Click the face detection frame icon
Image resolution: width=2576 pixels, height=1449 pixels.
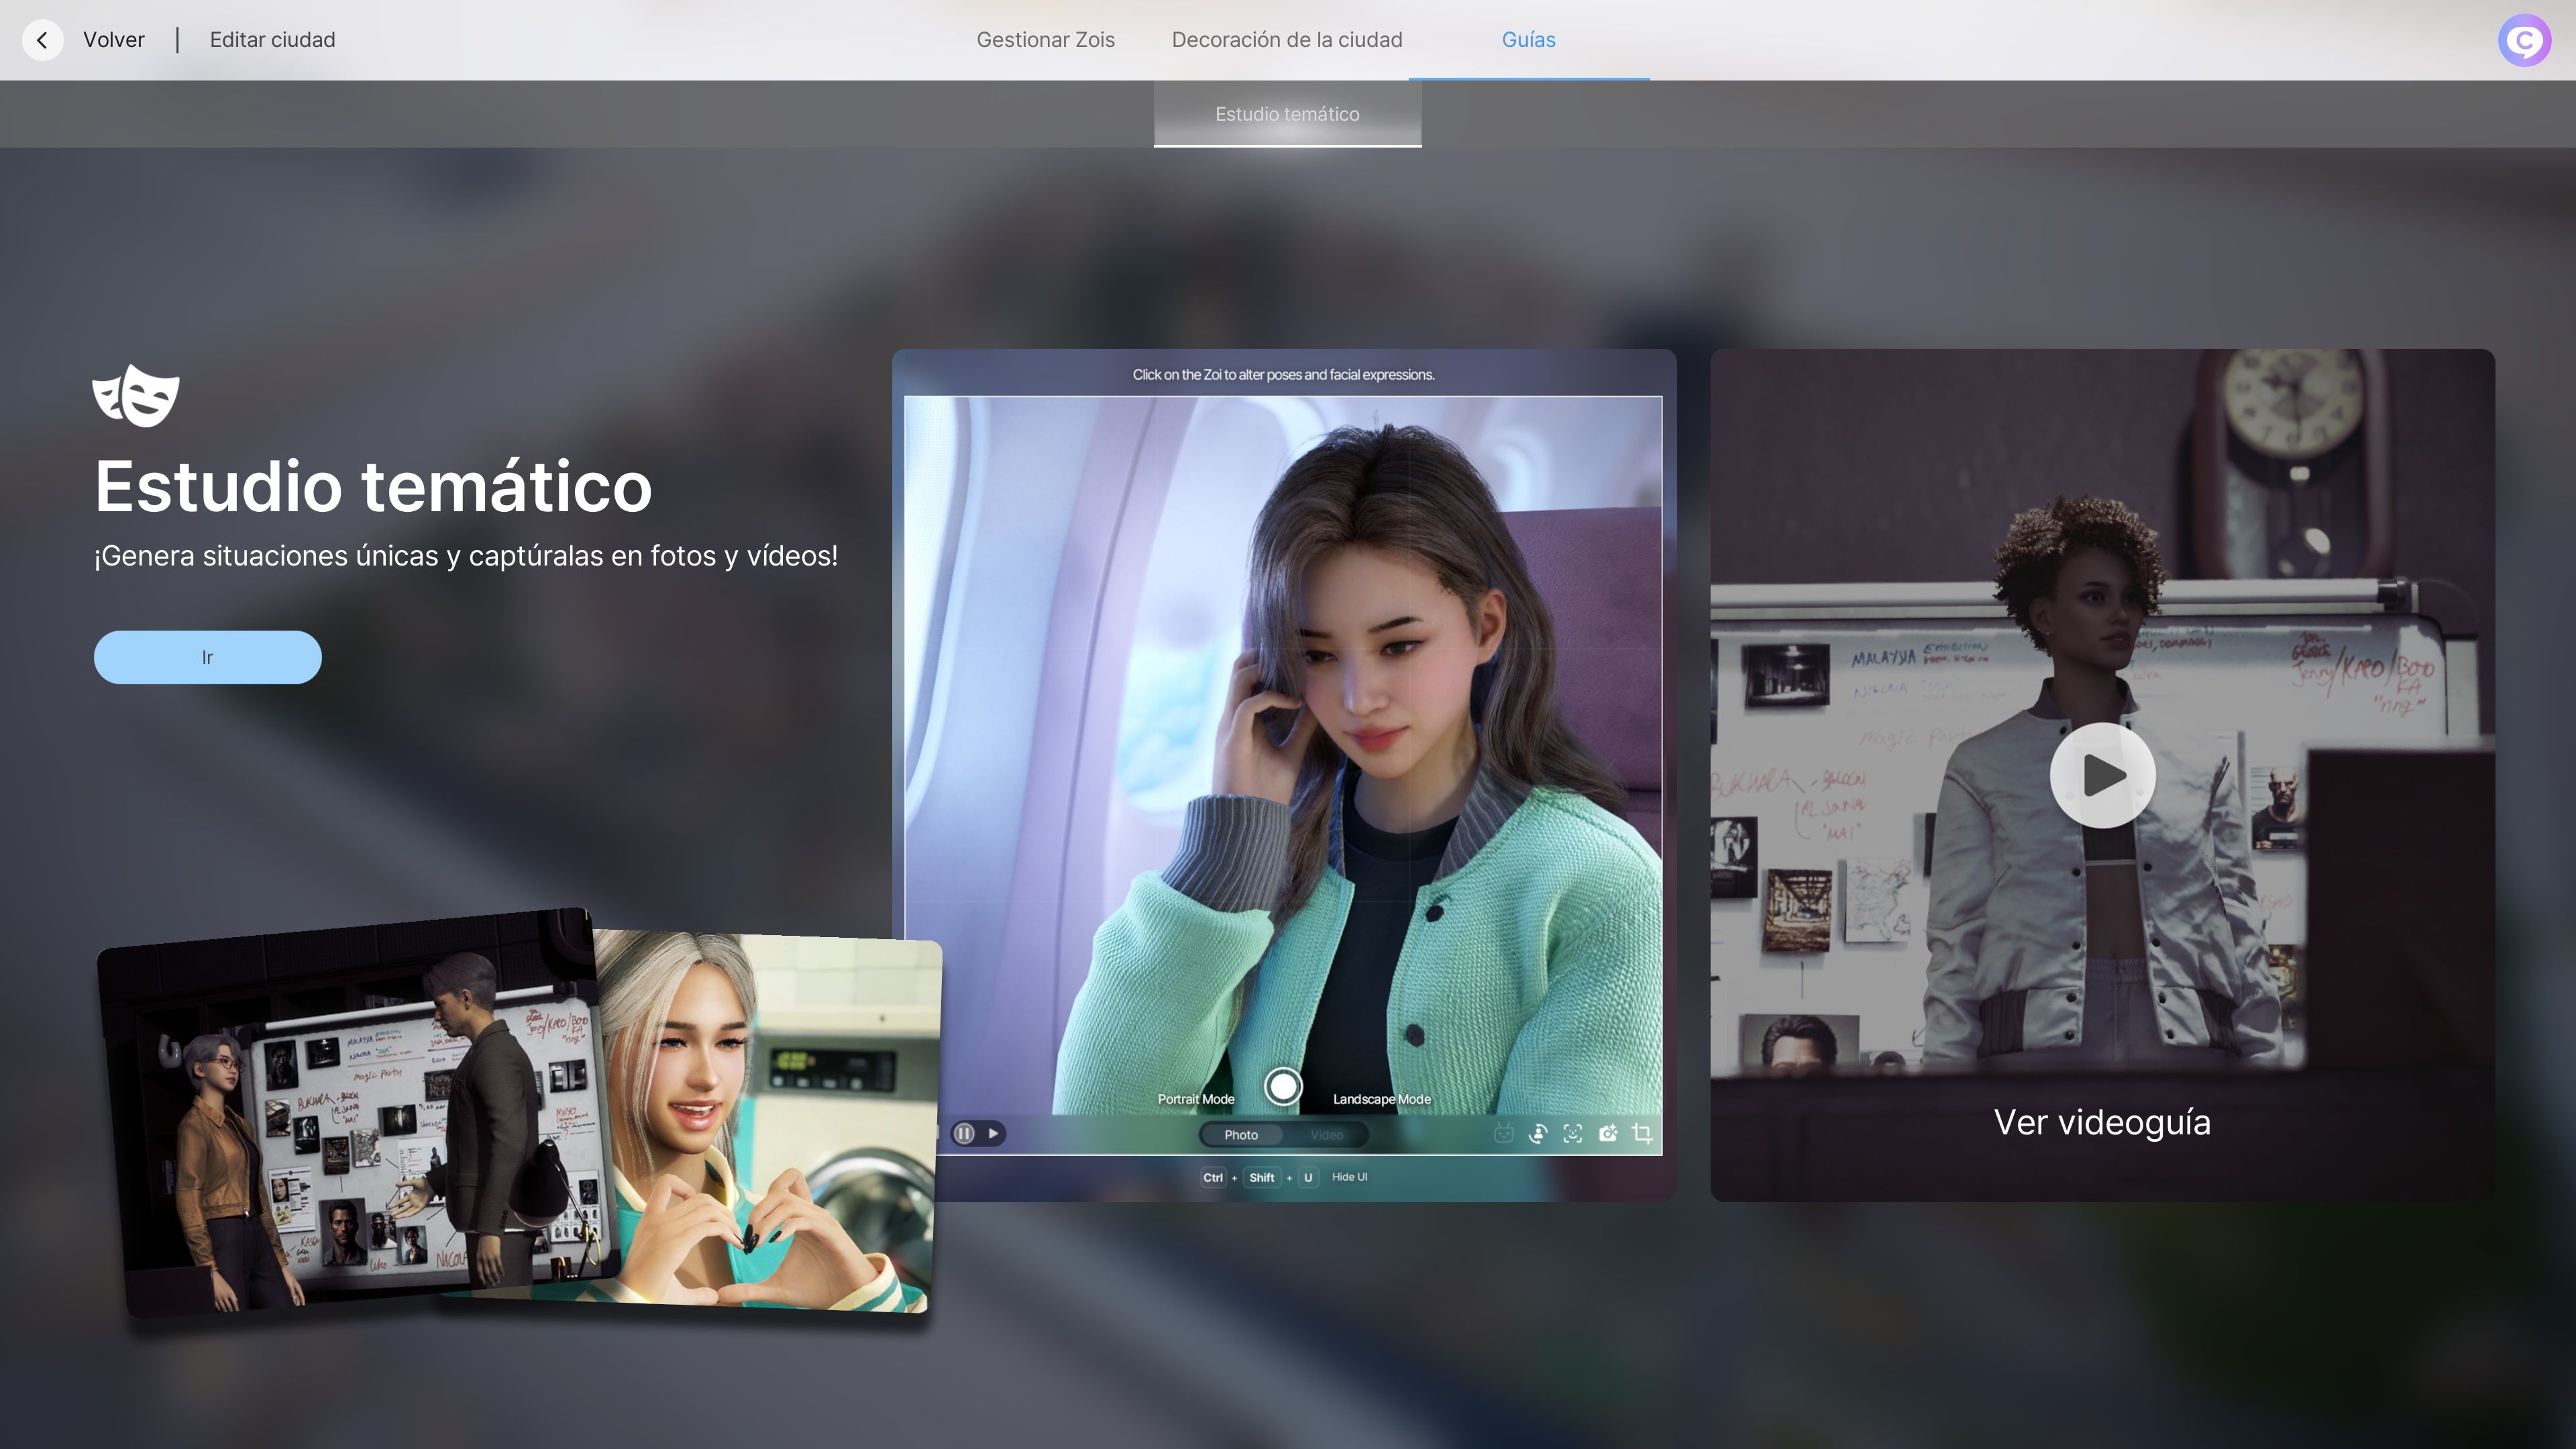click(1573, 1133)
